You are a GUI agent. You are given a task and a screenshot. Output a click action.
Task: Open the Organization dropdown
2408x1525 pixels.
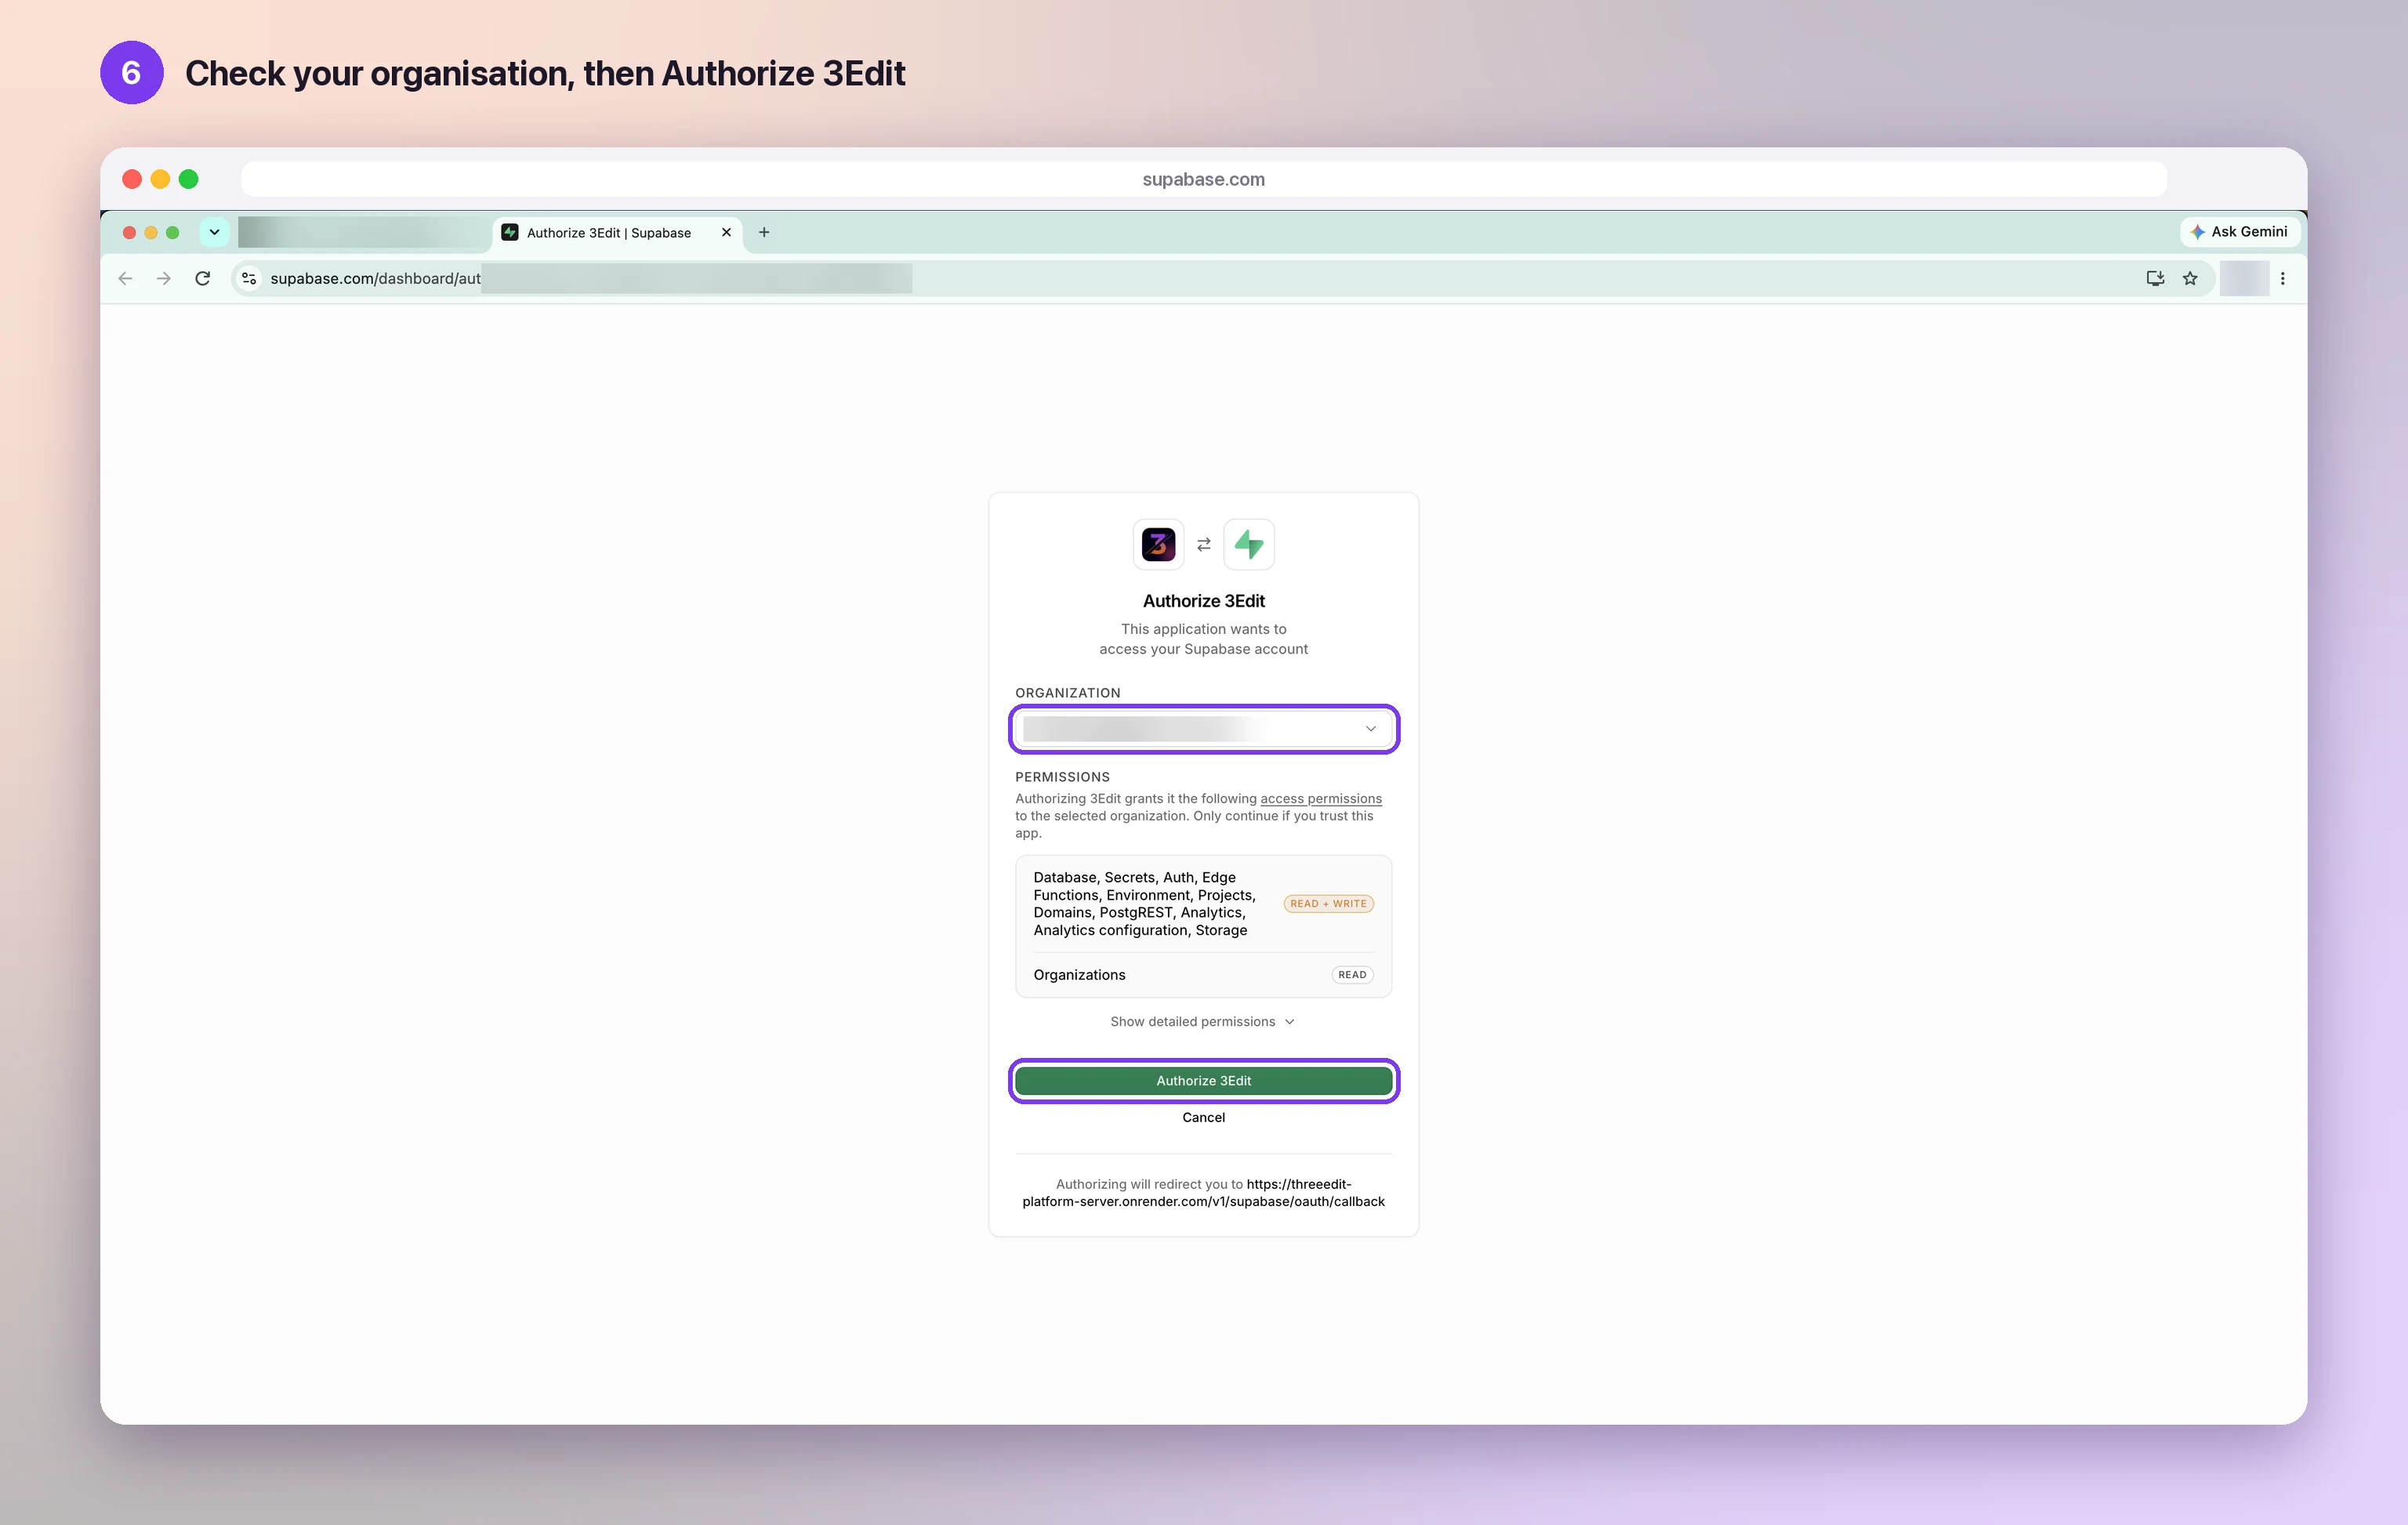tap(1204, 729)
